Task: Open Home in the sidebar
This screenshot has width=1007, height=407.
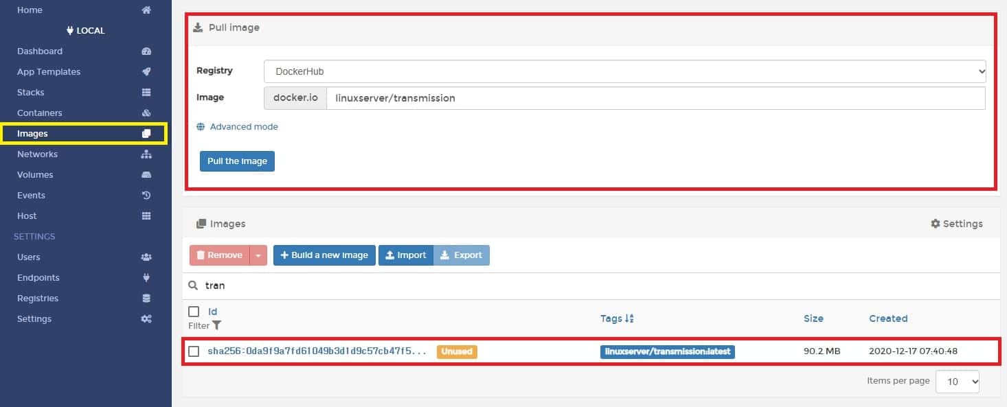Action: [x=30, y=10]
